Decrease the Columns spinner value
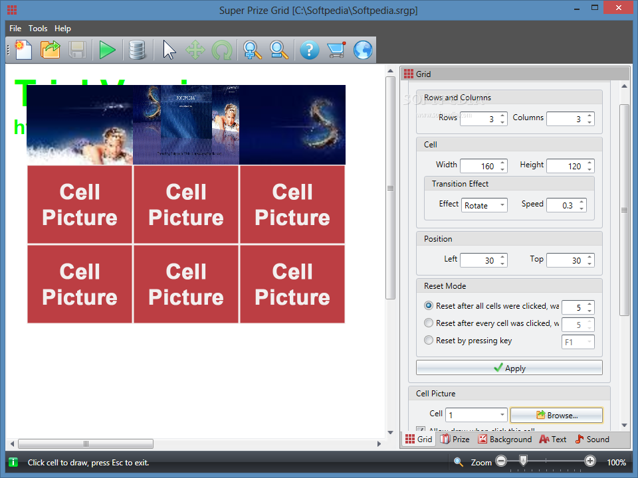 point(589,122)
